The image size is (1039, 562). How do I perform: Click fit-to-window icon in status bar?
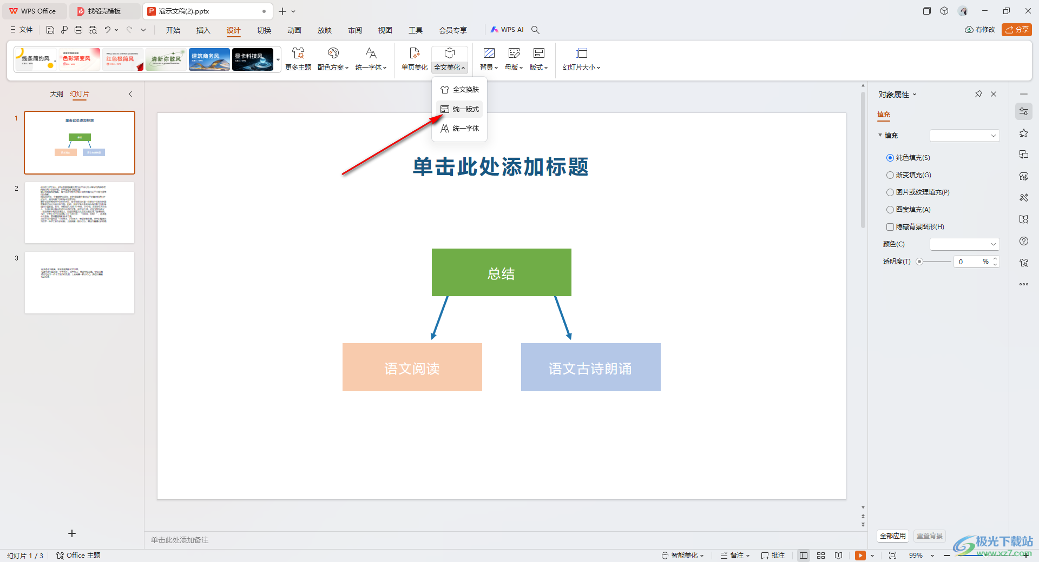(x=892, y=556)
